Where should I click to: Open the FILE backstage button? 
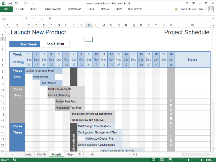click(x=6, y=9)
